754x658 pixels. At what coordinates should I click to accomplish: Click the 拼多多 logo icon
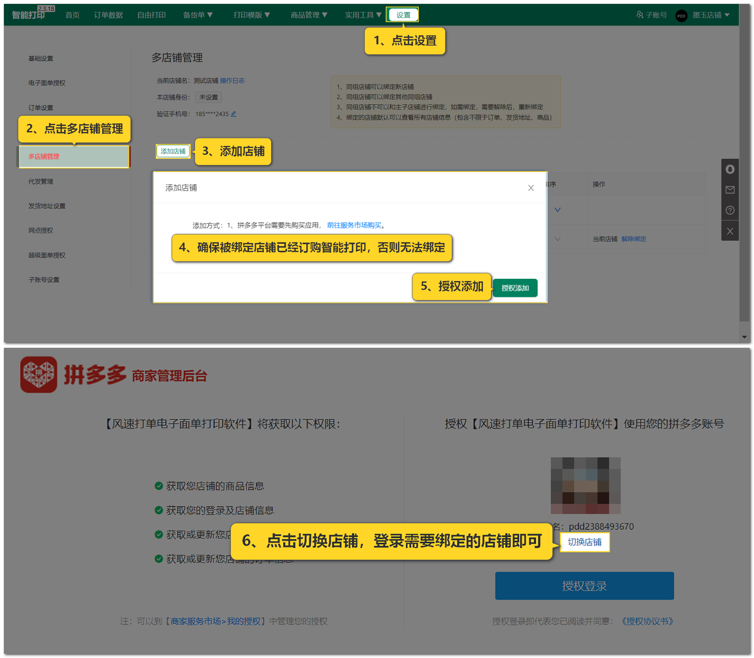coord(38,375)
